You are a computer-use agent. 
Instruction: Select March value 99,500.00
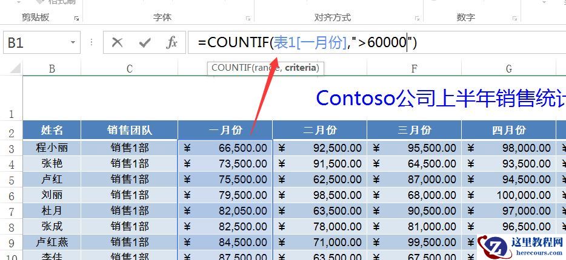pos(415,242)
